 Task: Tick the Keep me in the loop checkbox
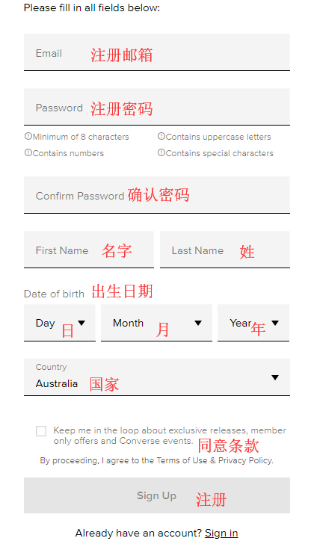pos(41,431)
